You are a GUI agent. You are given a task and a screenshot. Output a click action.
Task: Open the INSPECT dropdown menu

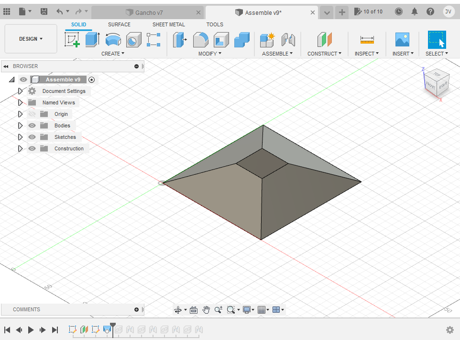367,54
